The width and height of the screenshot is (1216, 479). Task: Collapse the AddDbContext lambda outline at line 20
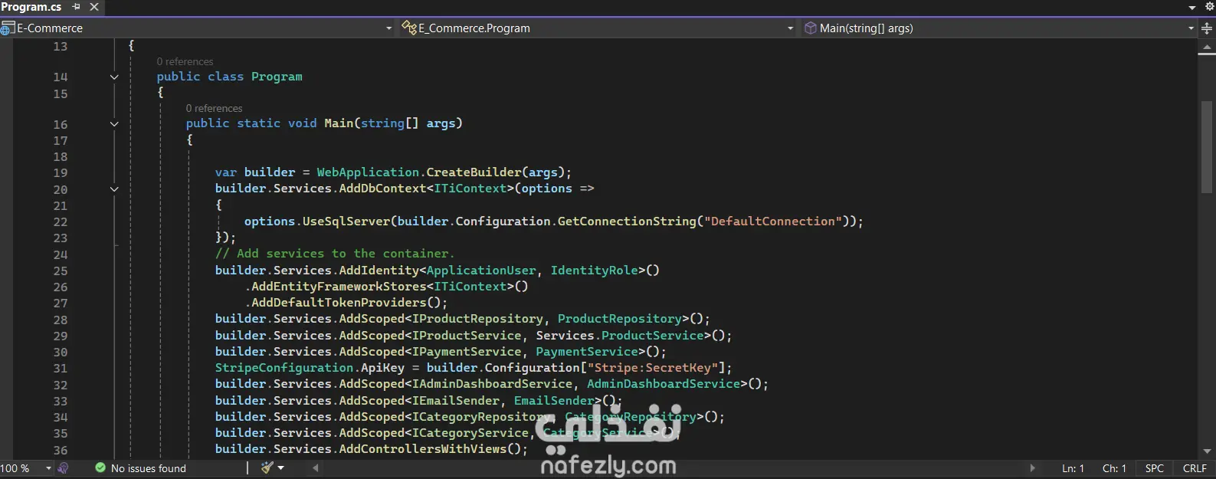(114, 189)
